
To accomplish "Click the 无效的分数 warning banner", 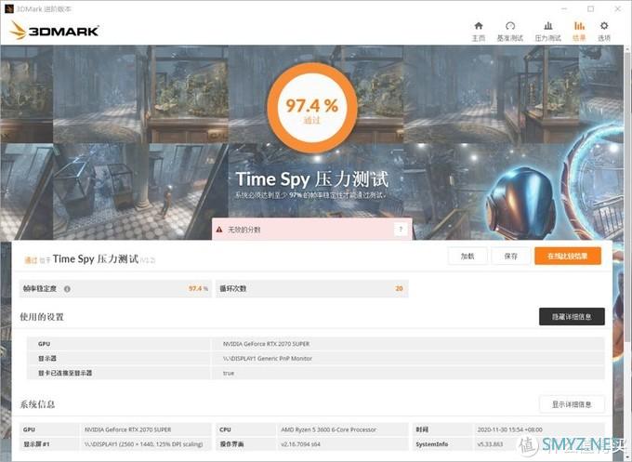I will (311, 230).
